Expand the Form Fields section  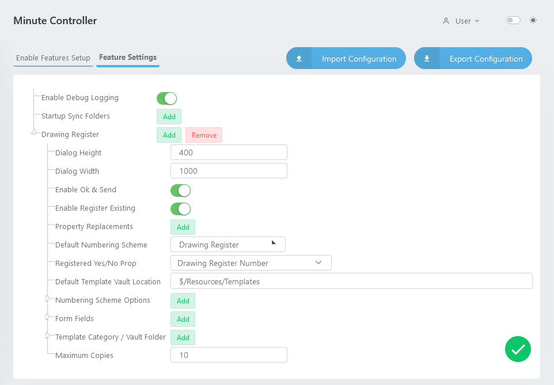(x=48, y=317)
